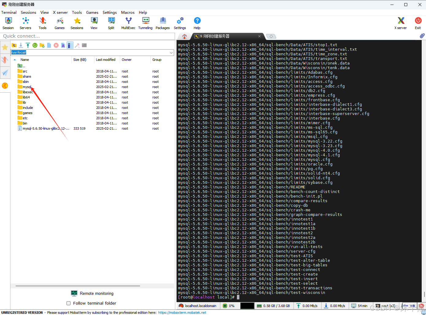The width and height of the screenshot is (426, 315).
Task: Click the 54 min uptime indicator
Action: (x=359, y=306)
